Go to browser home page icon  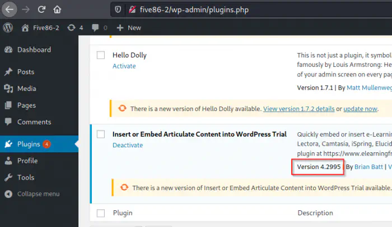tap(57, 9)
